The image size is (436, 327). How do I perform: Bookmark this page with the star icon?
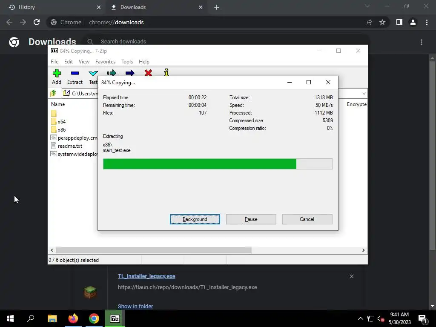tap(382, 22)
